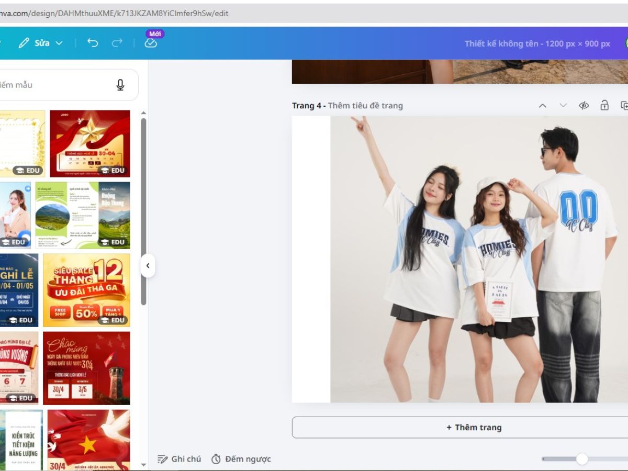Select the yellow floral border template
The width and height of the screenshot is (628, 471).
23,143
